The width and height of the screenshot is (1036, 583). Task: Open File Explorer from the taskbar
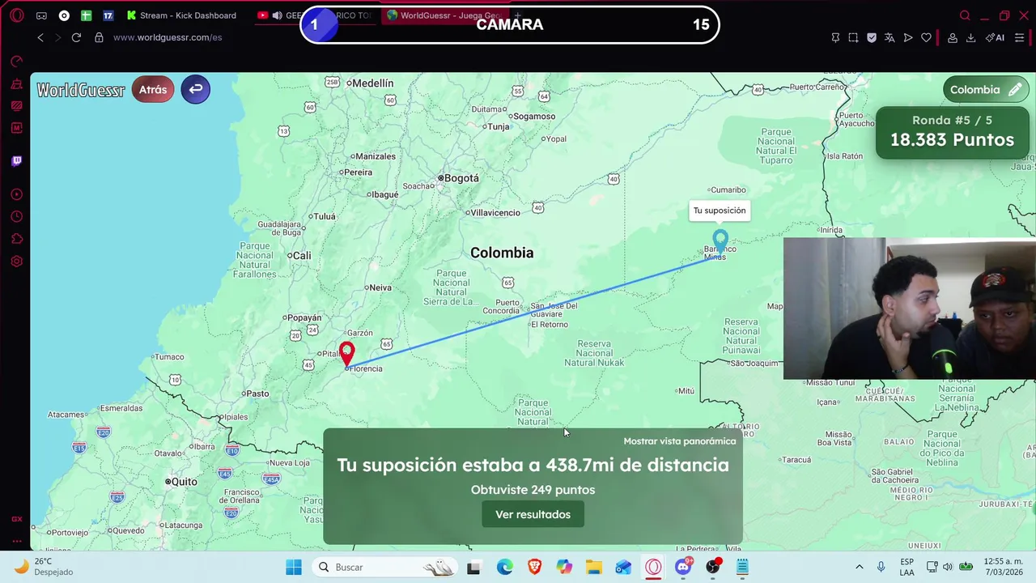[x=593, y=567]
